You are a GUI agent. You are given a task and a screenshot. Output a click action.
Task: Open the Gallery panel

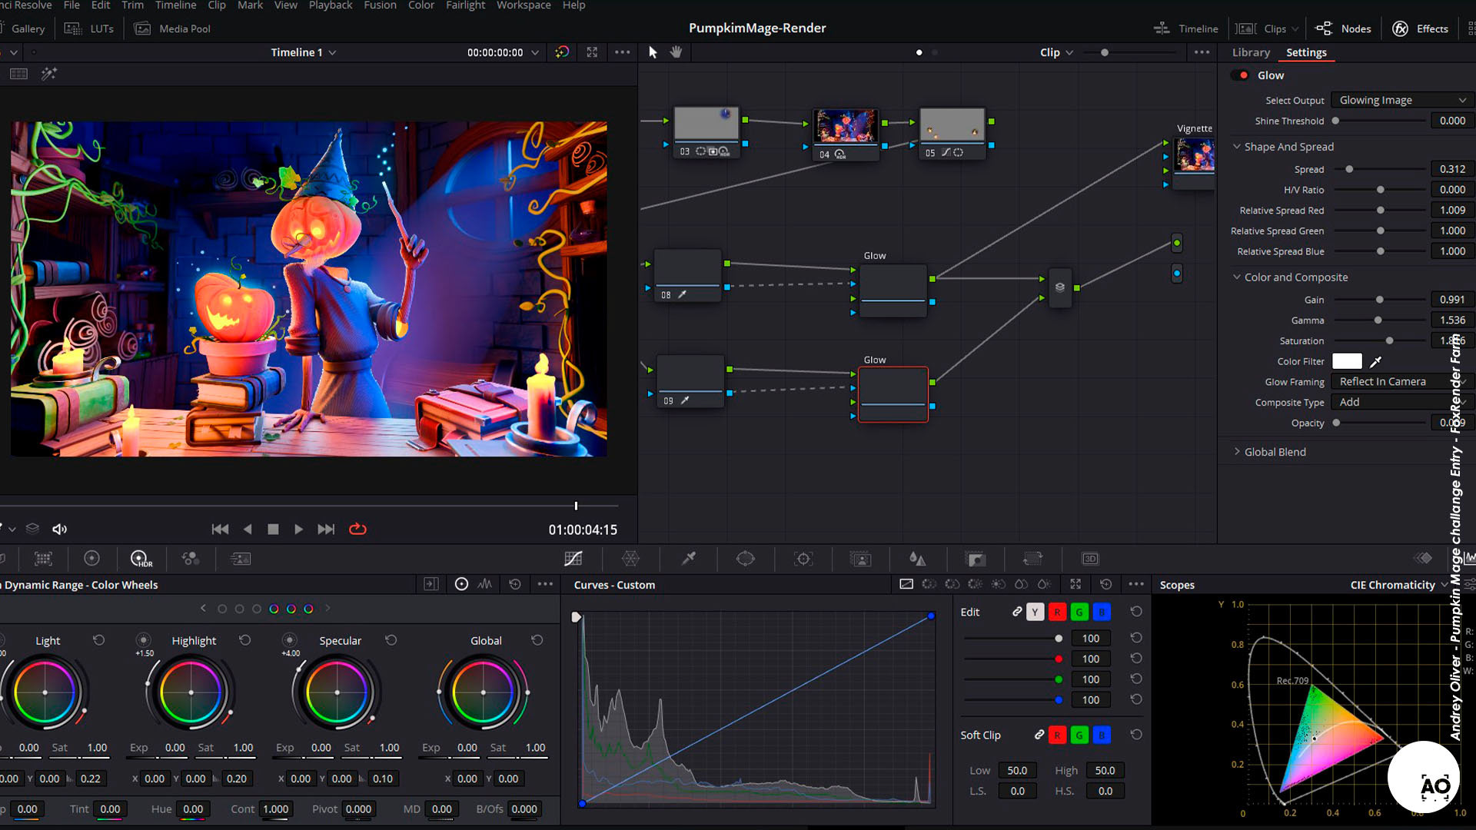(23, 28)
